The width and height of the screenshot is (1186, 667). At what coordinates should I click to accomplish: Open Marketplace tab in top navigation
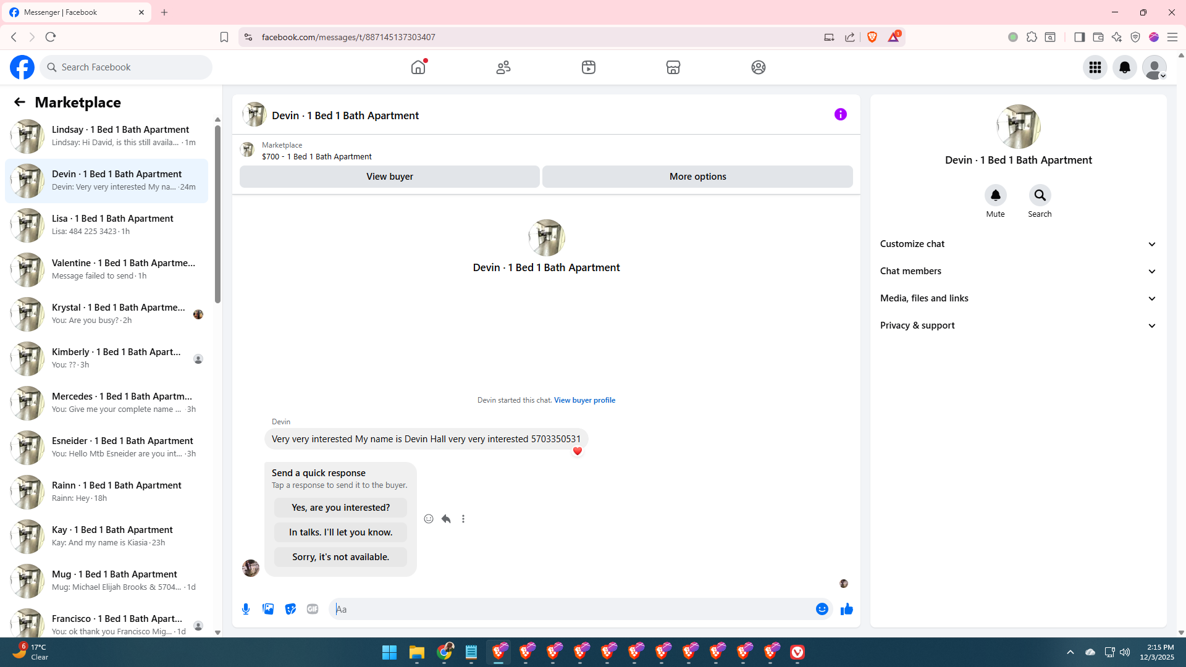(x=673, y=67)
